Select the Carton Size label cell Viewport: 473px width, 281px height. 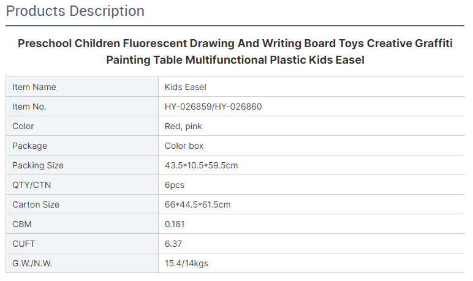pos(82,204)
